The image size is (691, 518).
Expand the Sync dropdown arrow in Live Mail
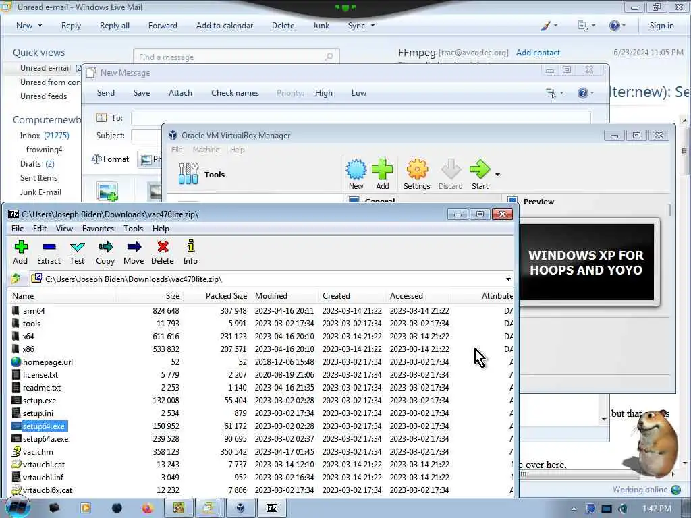[372, 26]
